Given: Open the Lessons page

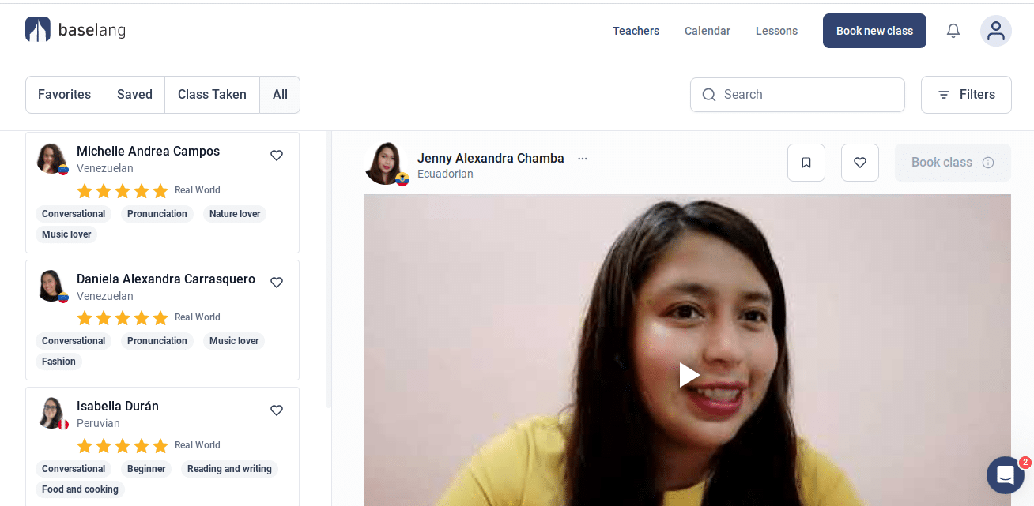Looking at the screenshot, I should point(775,31).
